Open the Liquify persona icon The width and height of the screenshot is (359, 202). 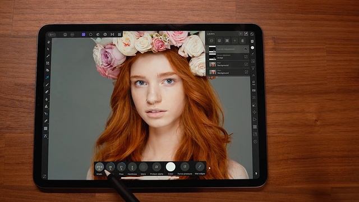tap(98, 34)
